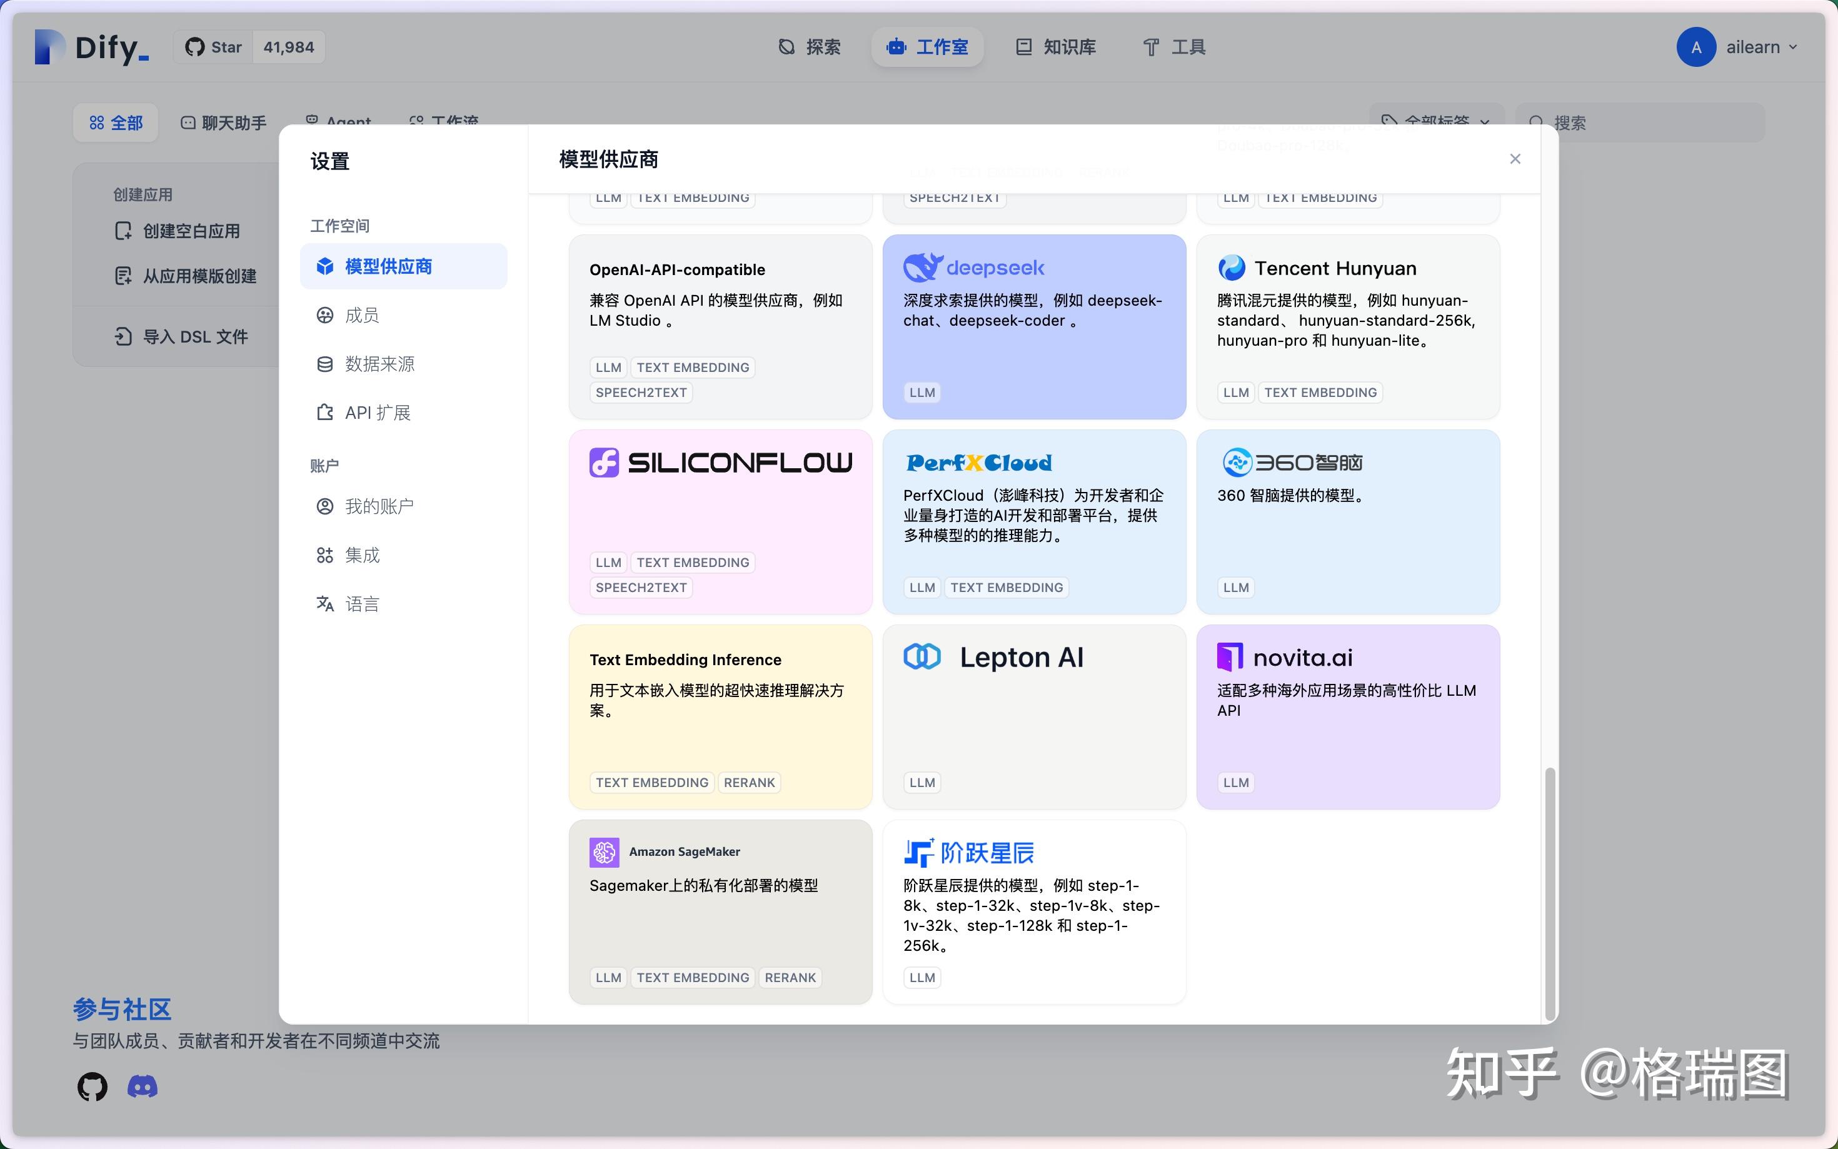Select 数据来源 in the settings sidebar
This screenshot has width=1838, height=1149.
pyautogui.click(x=379, y=364)
